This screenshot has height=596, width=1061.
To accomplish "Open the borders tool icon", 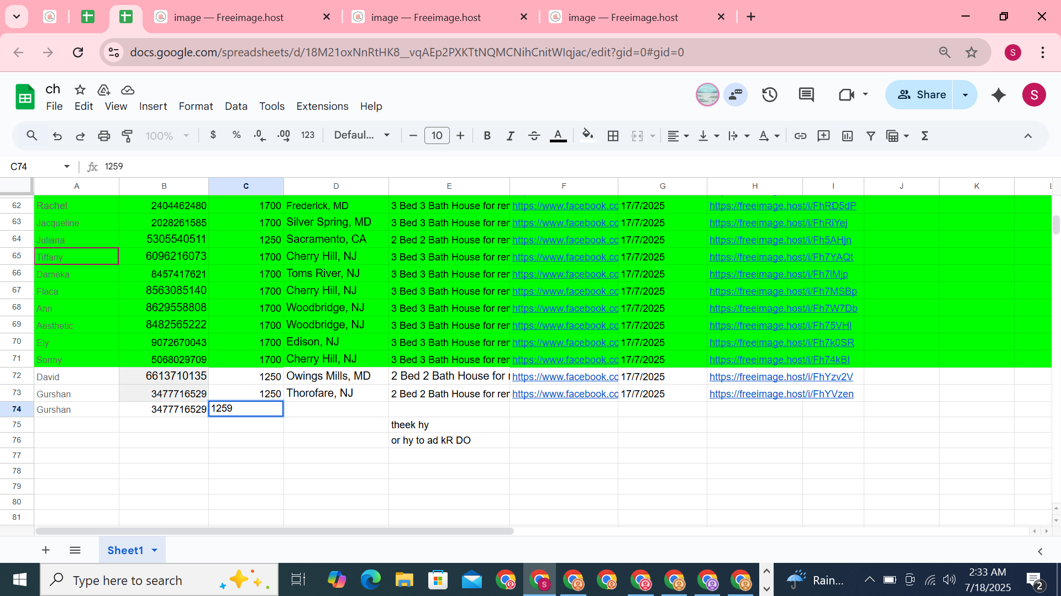I will [x=613, y=136].
